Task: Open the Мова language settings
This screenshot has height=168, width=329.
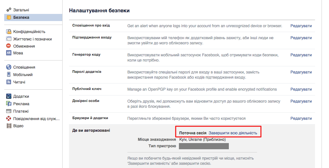Action: point(18,53)
